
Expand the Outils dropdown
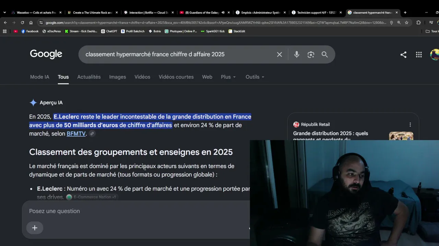tap(255, 77)
